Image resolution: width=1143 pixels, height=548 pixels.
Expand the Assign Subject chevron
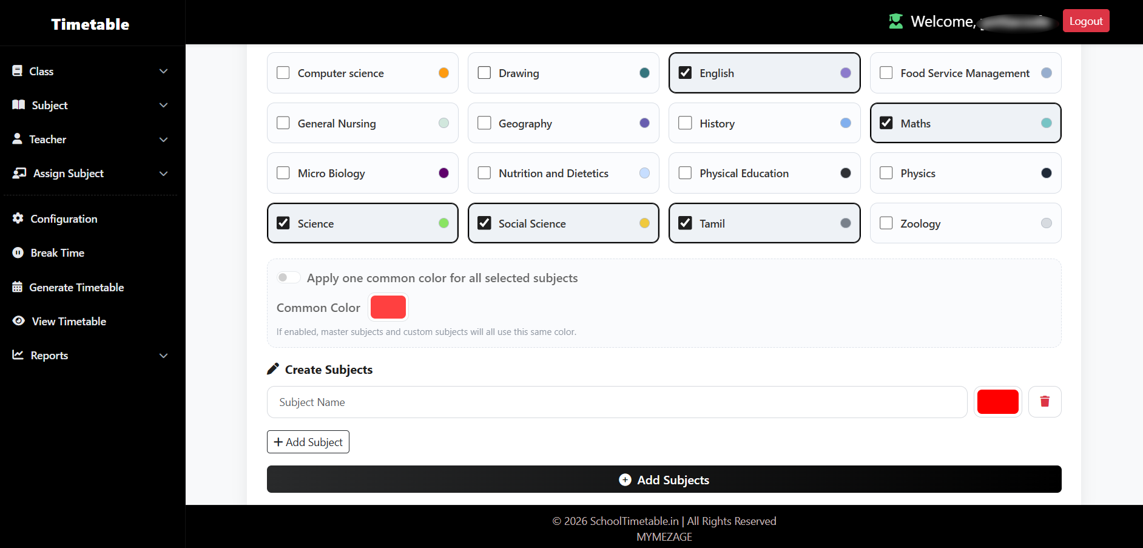click(163, 174)
